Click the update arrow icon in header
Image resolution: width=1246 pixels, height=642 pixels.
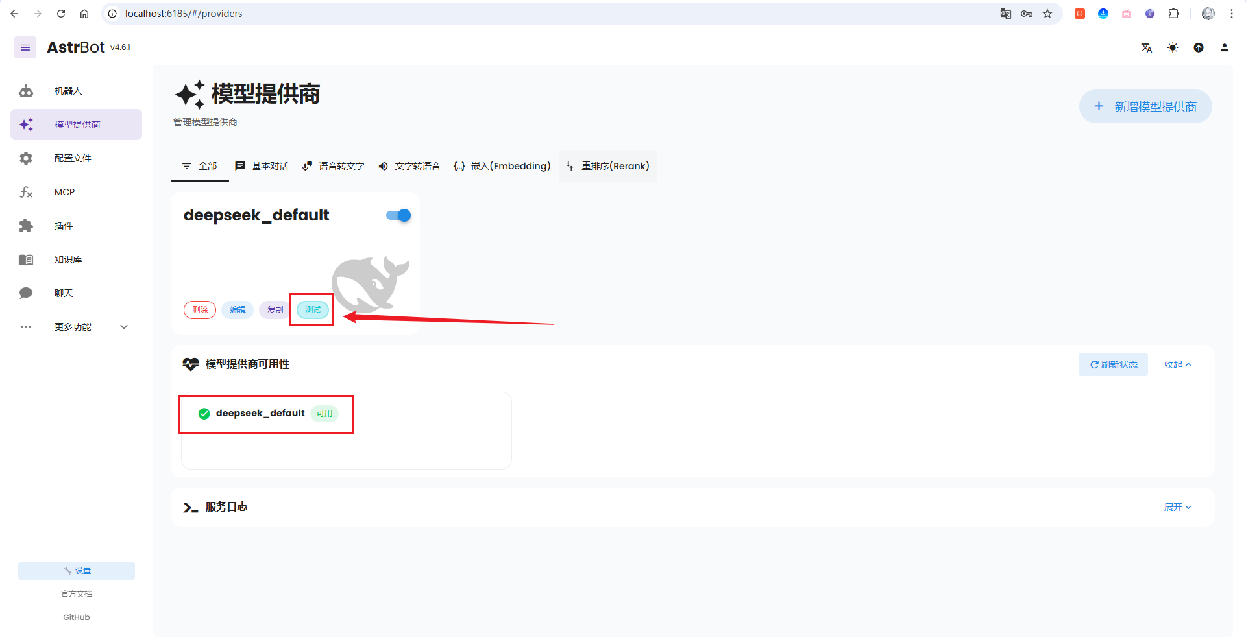point(1199,47)
